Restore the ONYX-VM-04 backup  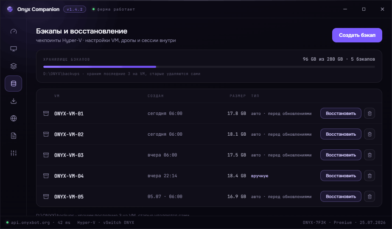[341, 176]
